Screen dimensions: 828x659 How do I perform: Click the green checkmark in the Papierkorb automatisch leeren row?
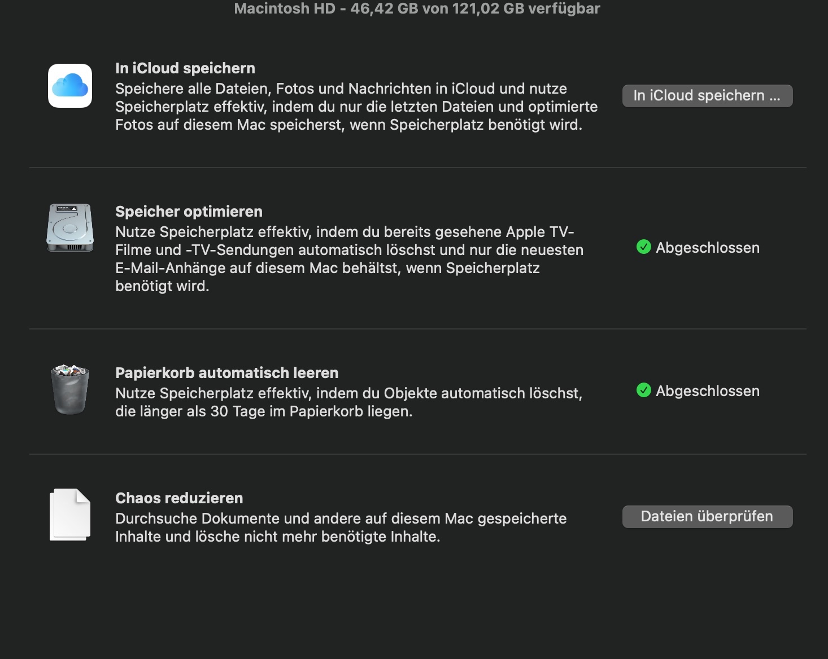click(x=643, y=390)
